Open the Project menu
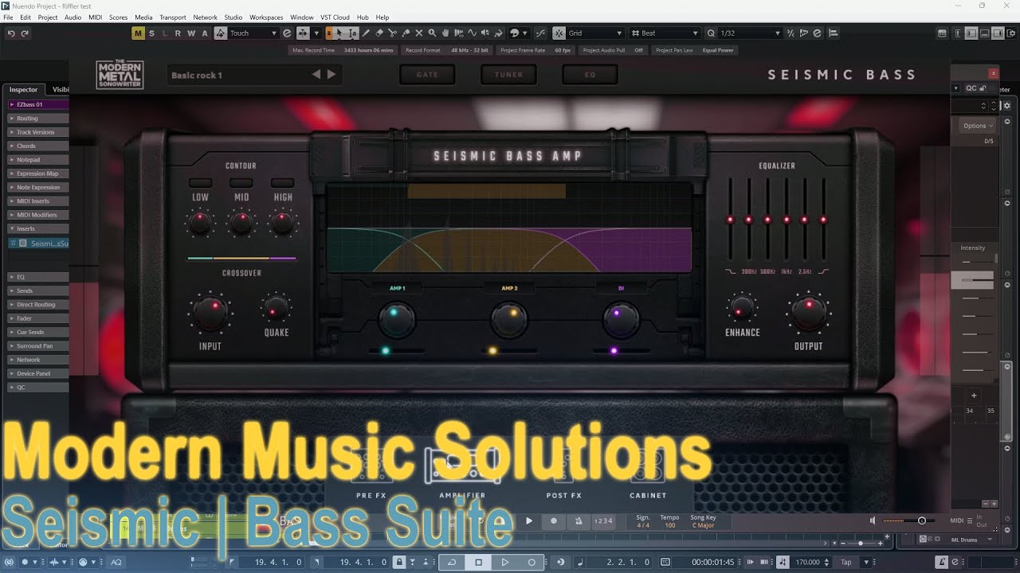 pyautogui.click(x=48, y=18)
